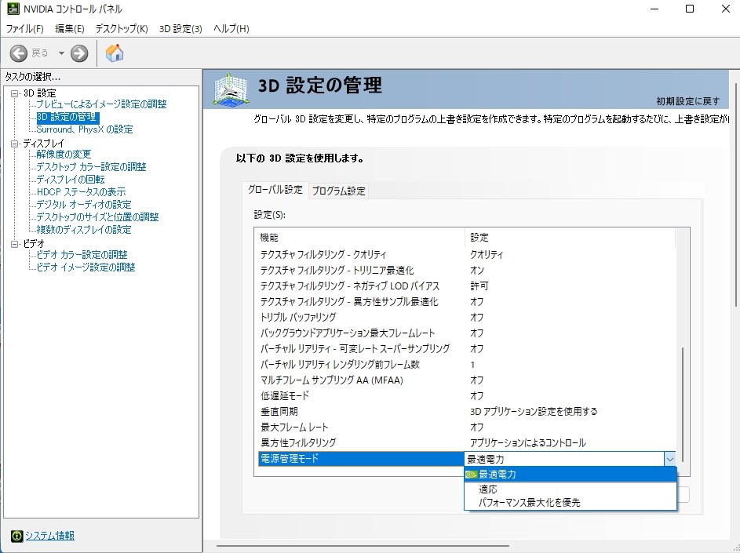Viewport: 740px width, 553px height.
Task: Select the トリプル バッファリング row
Action: [x=467, y=317]
